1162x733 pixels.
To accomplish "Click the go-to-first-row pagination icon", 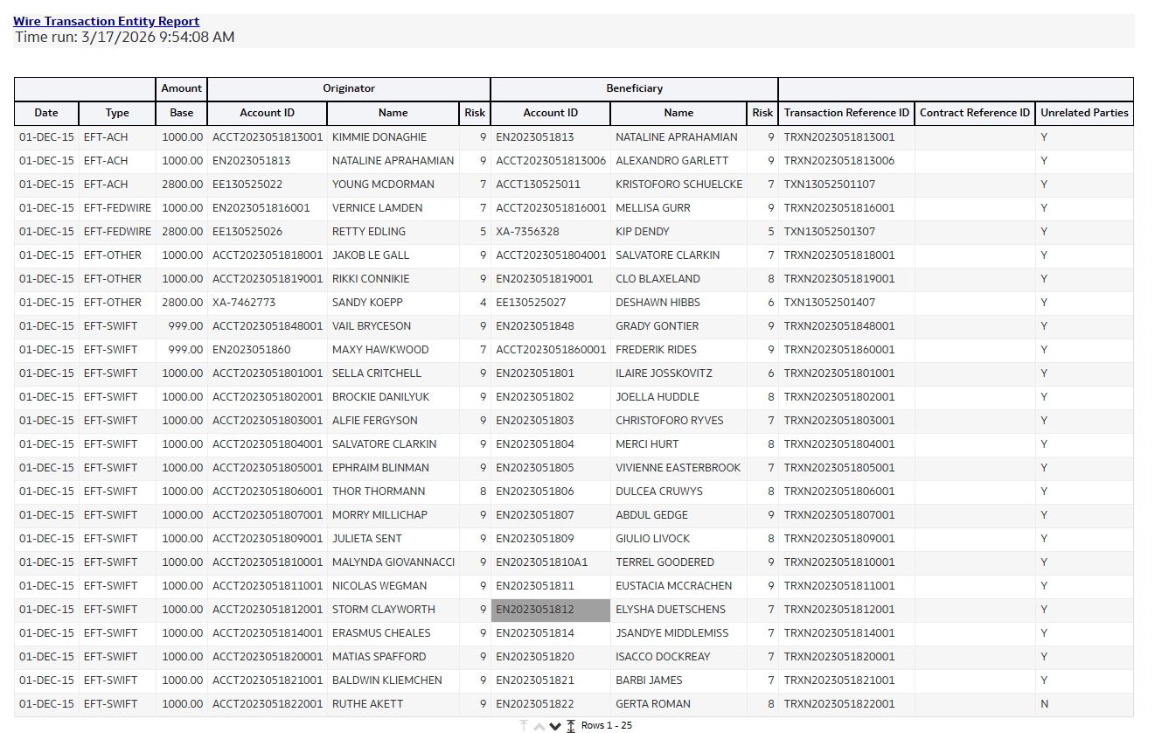I will [x=523, y=725].
